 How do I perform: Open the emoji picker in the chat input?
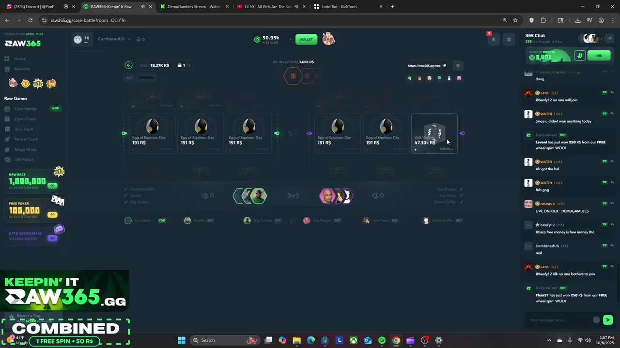coord(596,320)
